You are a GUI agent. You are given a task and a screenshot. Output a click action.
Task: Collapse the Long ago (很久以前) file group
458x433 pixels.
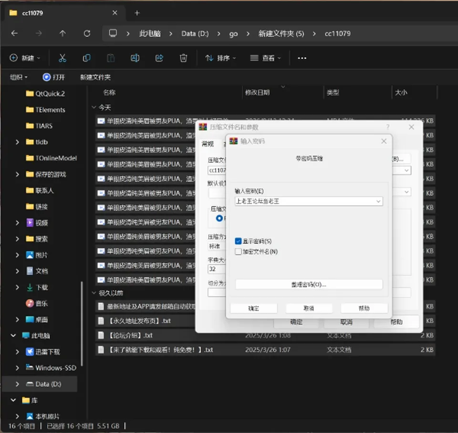[94, 293]
